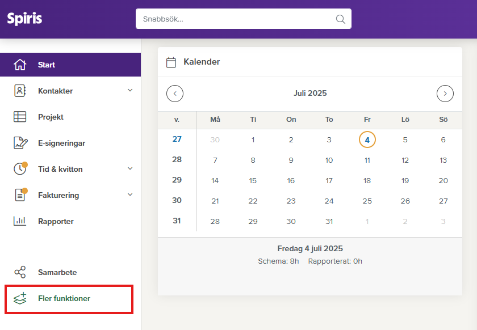The image size is (477, 330).
Task: Expand the Kontakter submenu chevron
Action: [130, 91]
